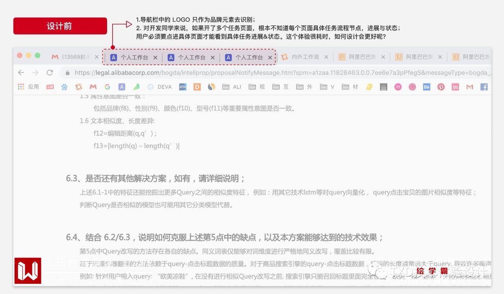Click the formula line f13=|length(q) – length(q')|

point(137,146)
